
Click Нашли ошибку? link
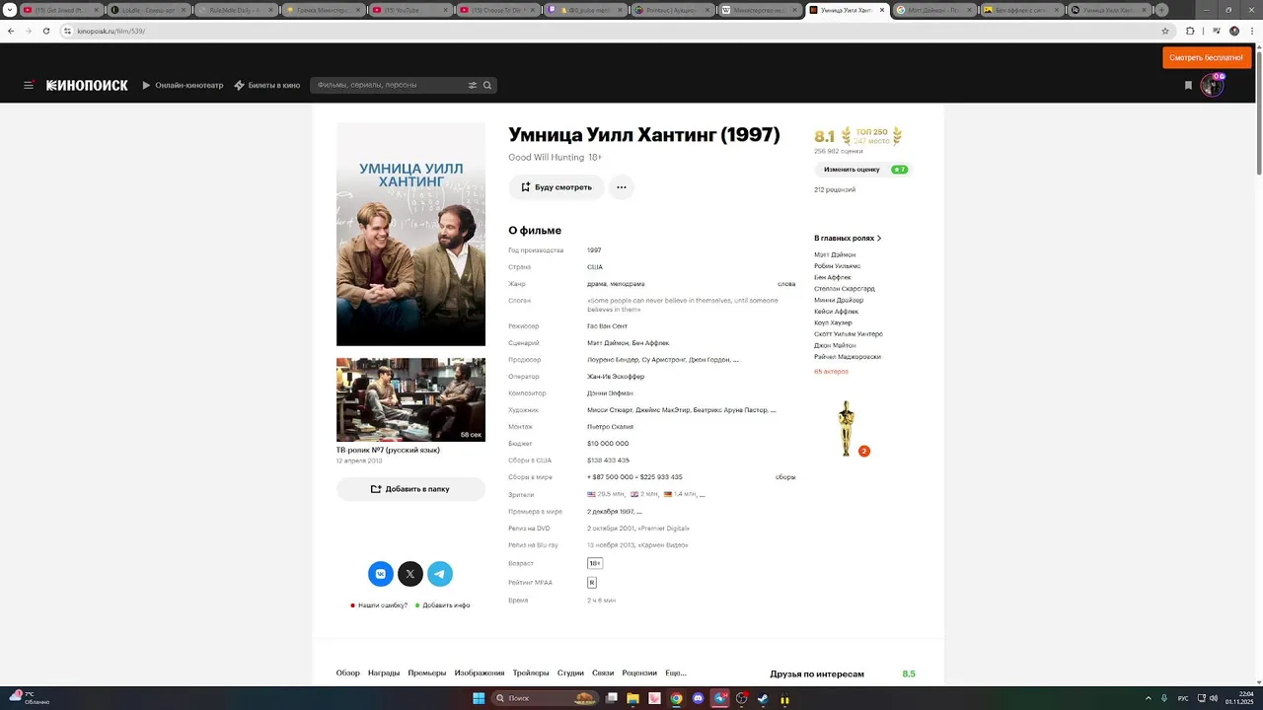click(x=382, y=605)
